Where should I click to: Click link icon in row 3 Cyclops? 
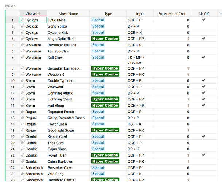(23, 32)
